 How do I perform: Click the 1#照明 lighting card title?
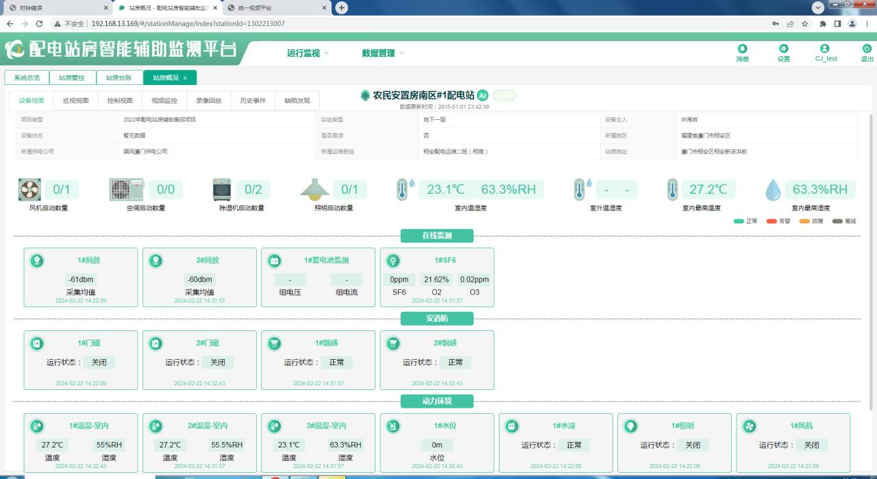pos(682,426)
